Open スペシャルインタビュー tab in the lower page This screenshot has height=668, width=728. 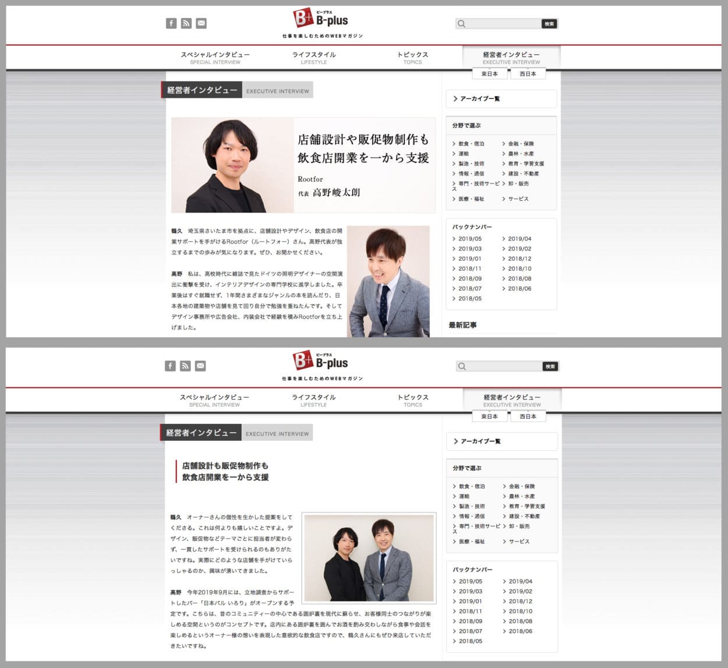(214, 400)
